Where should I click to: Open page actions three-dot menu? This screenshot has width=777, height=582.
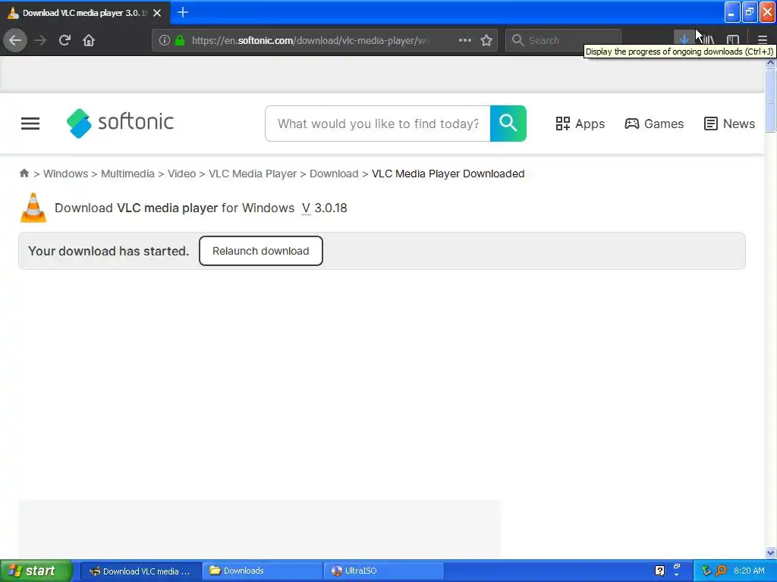465,40
